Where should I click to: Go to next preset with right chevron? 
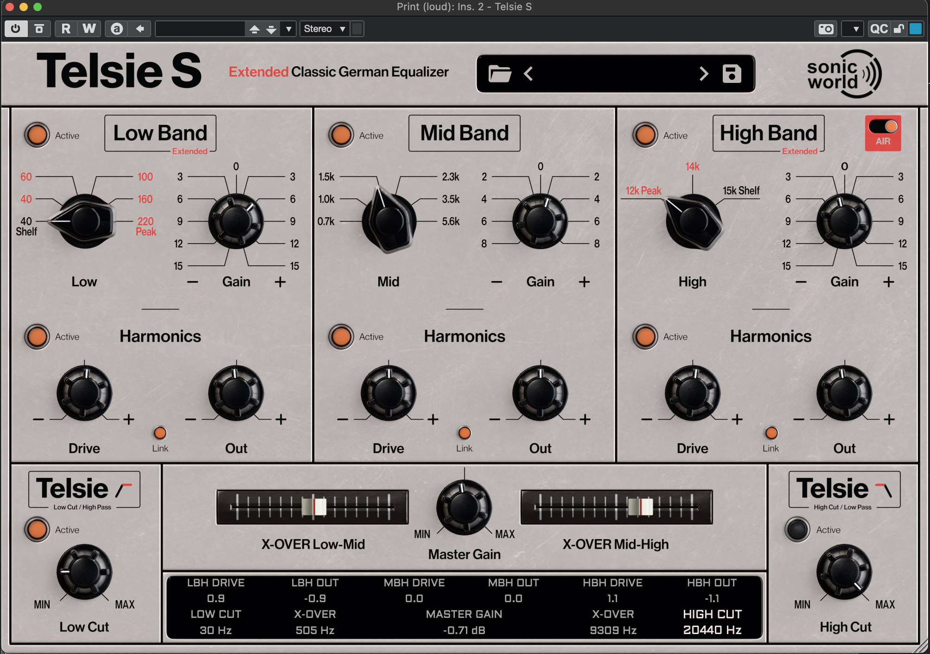click(704, 74)
